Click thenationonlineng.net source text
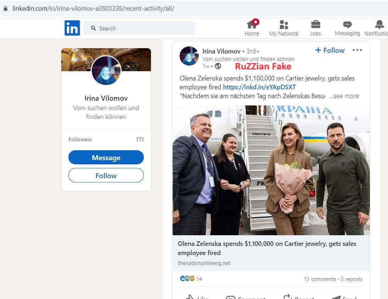Image resolution: width=388 pixels, height=299 pixels. 204,263
